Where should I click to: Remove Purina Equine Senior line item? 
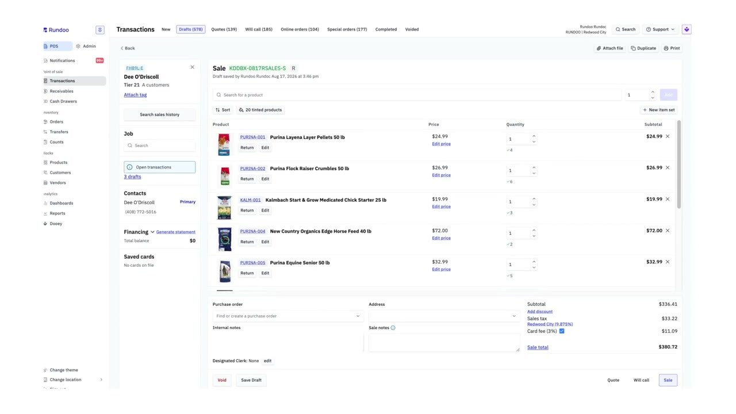668,262
